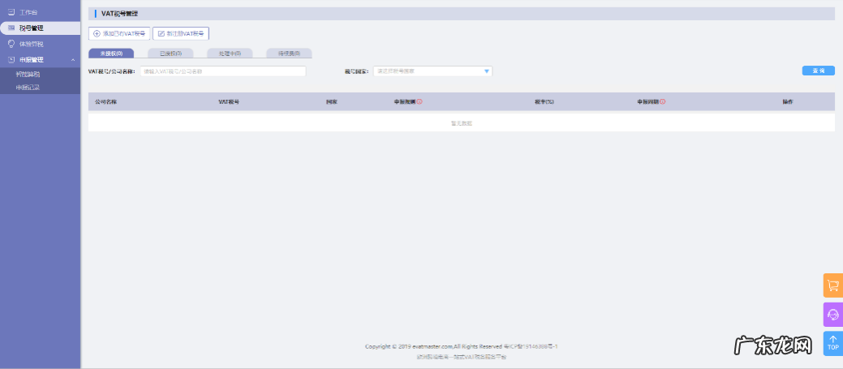Focus the VAT税号/公司名称 search field
This screenshot has width=843, height=369.
pyautogui.click(x=223, y=71)
